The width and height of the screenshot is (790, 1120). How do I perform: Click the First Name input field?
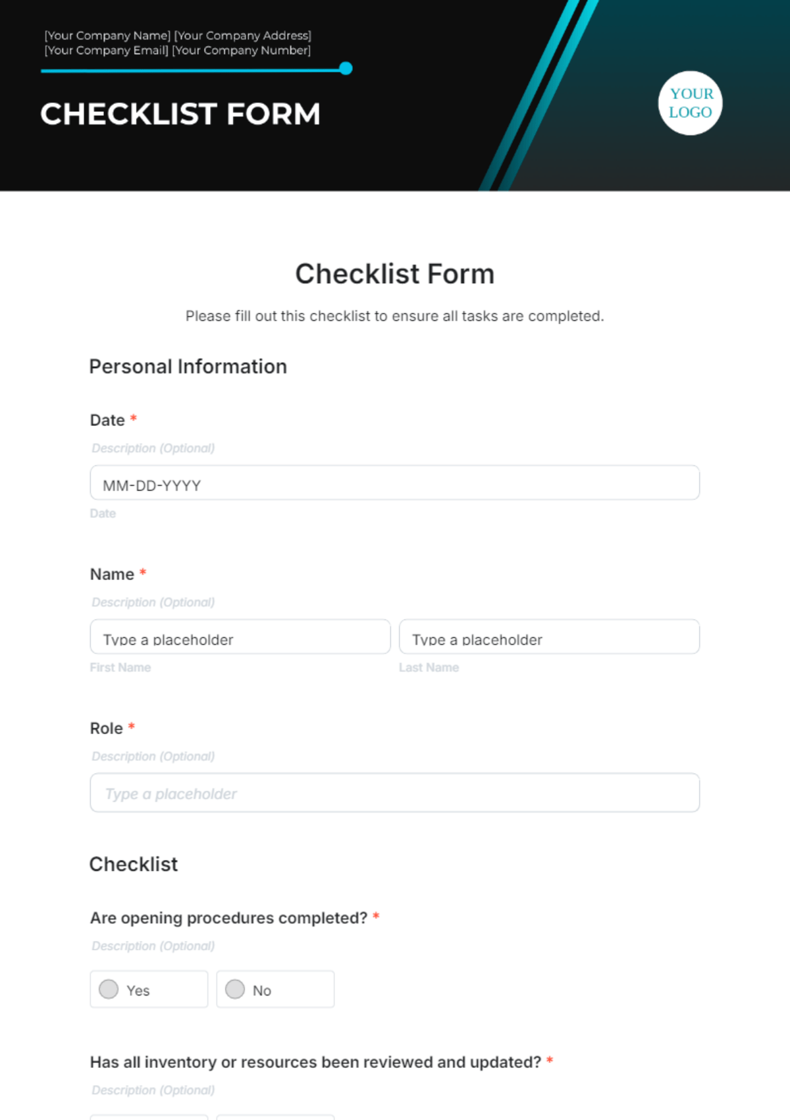(x=240, y=637)
